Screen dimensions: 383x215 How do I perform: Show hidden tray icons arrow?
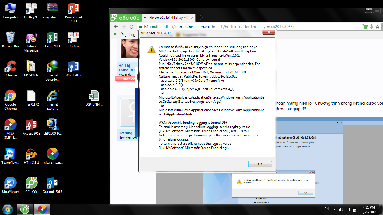point(334,209)
